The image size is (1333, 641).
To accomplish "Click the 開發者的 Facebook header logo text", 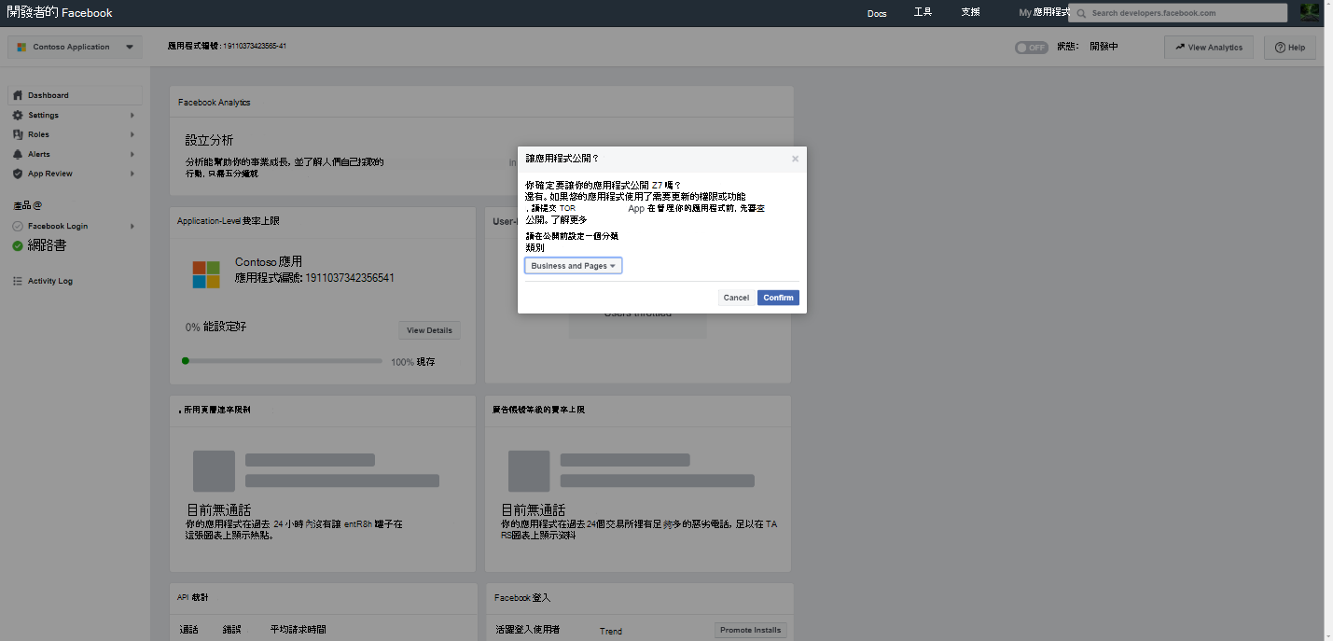I will [60, 13].
